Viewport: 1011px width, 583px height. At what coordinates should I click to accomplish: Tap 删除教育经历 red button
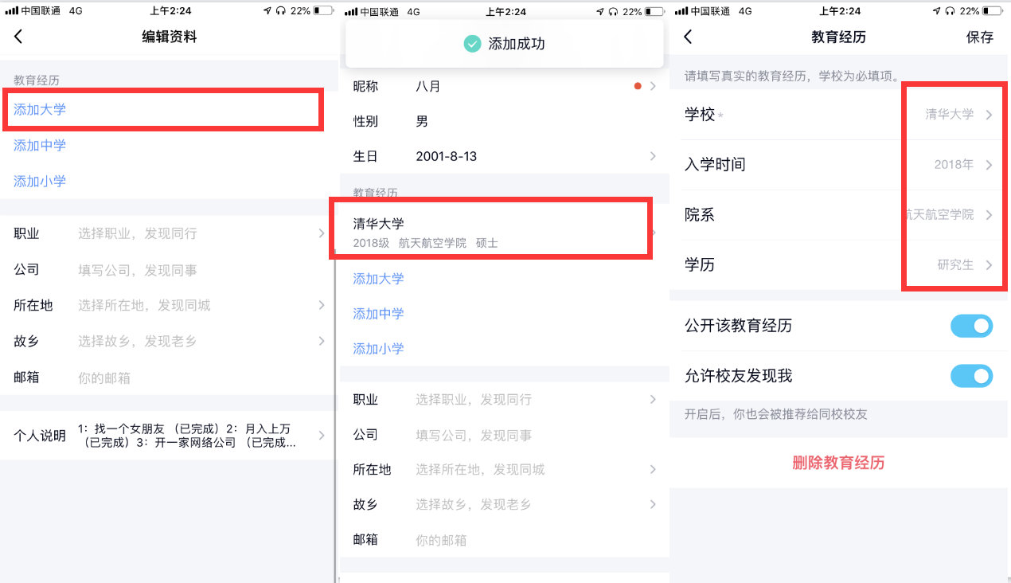tap(838, 463)
